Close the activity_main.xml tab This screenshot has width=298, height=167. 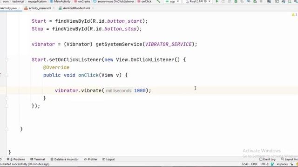coord(54,8)
